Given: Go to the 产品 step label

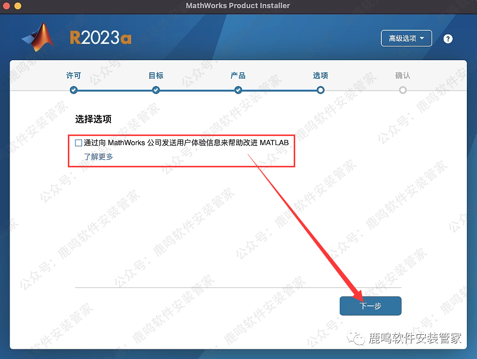Looking at the screenshot, I should 238,75.
